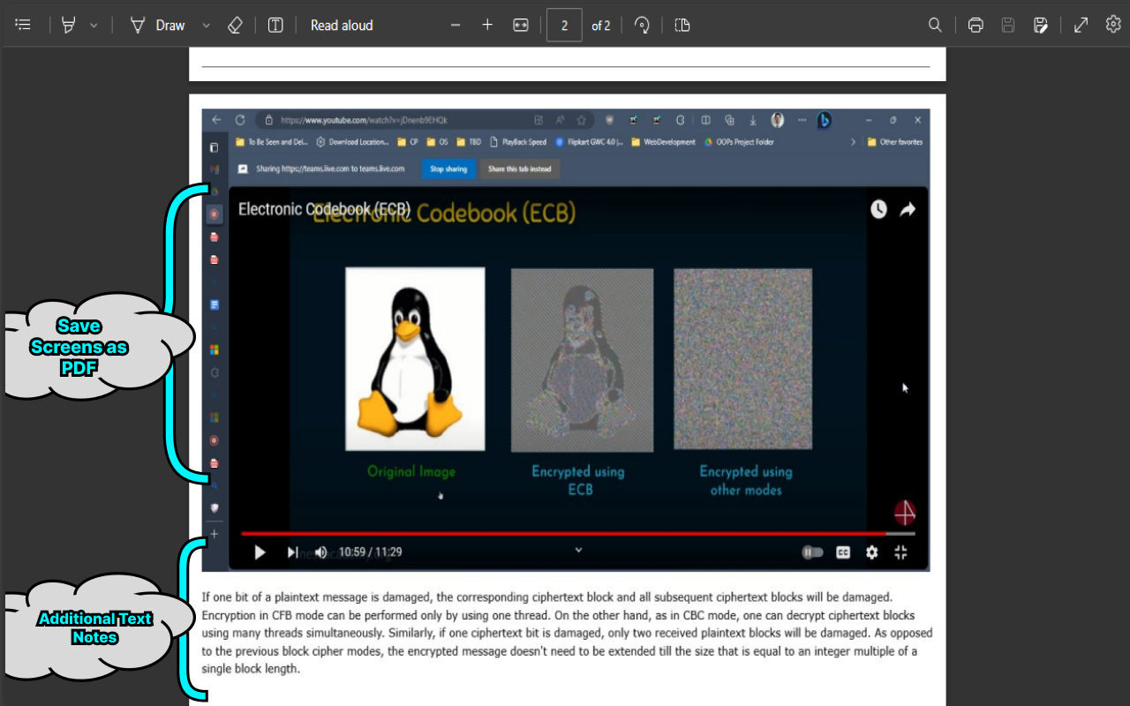Image resolution: width=1130 pixels, height=706 pixels.
Task: Open the 'To Be Seen and Del..' bookmark folder
Action: tap(272, 141)
